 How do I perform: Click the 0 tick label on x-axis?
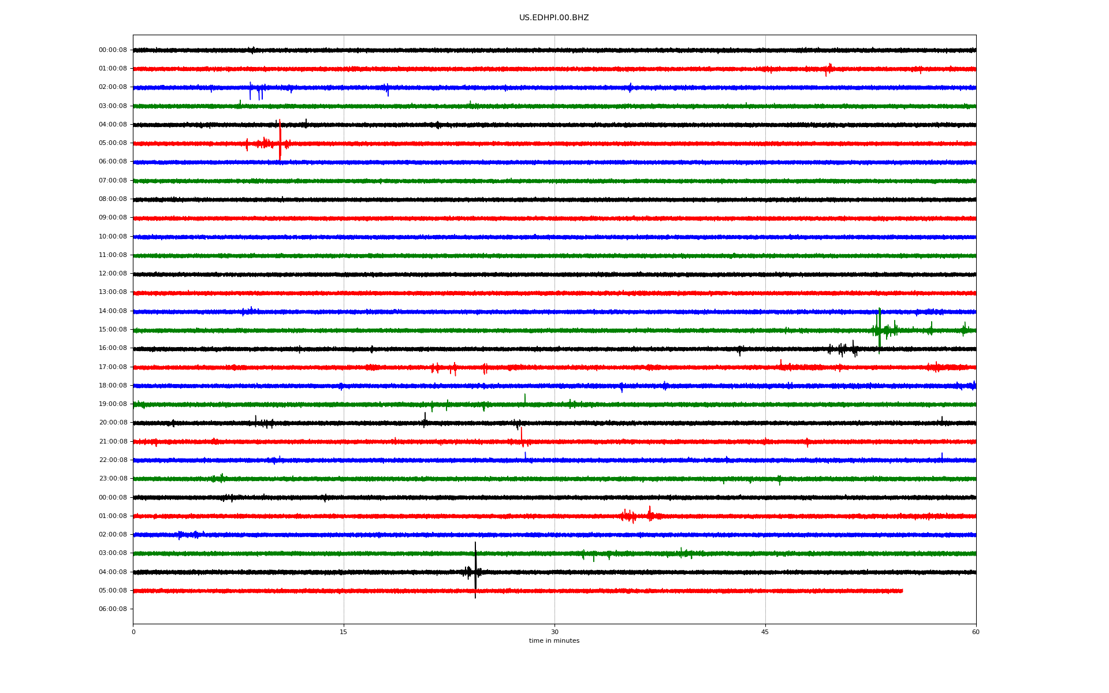[x=133, y=632]
